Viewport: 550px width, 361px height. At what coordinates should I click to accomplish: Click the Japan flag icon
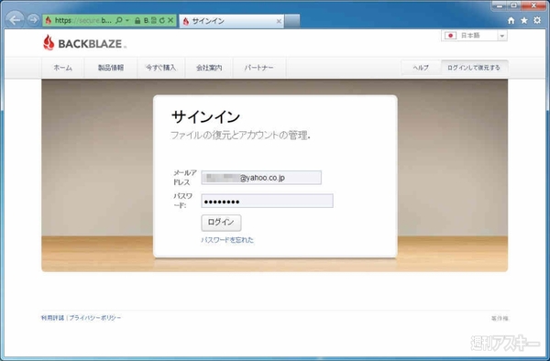tap(450, 36)
